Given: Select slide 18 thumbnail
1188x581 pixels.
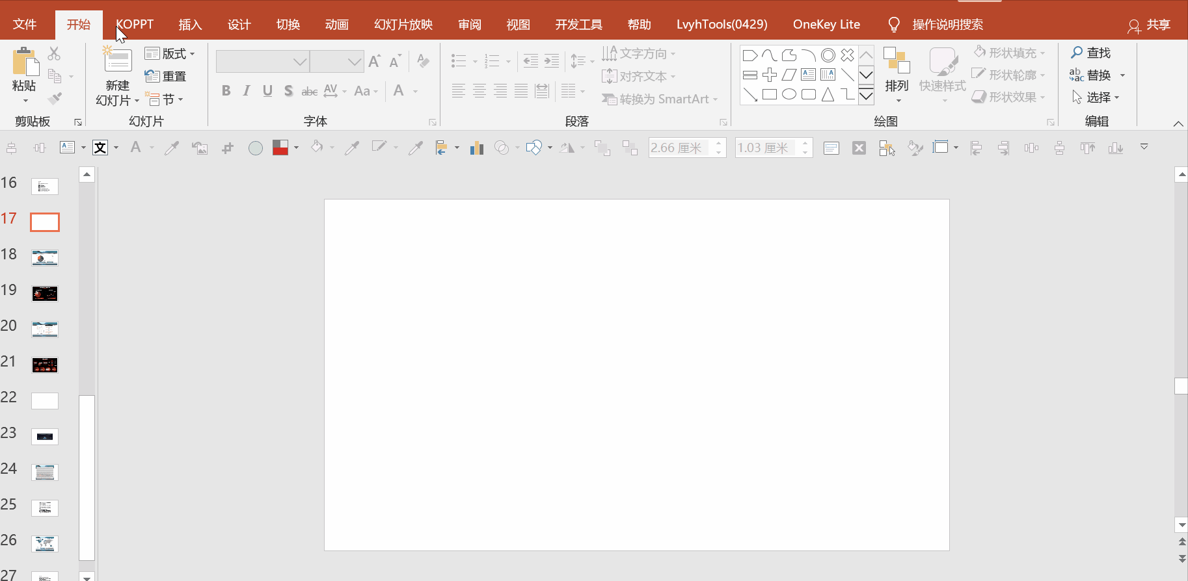Looking at the screenshot, I should click(45, 258).
